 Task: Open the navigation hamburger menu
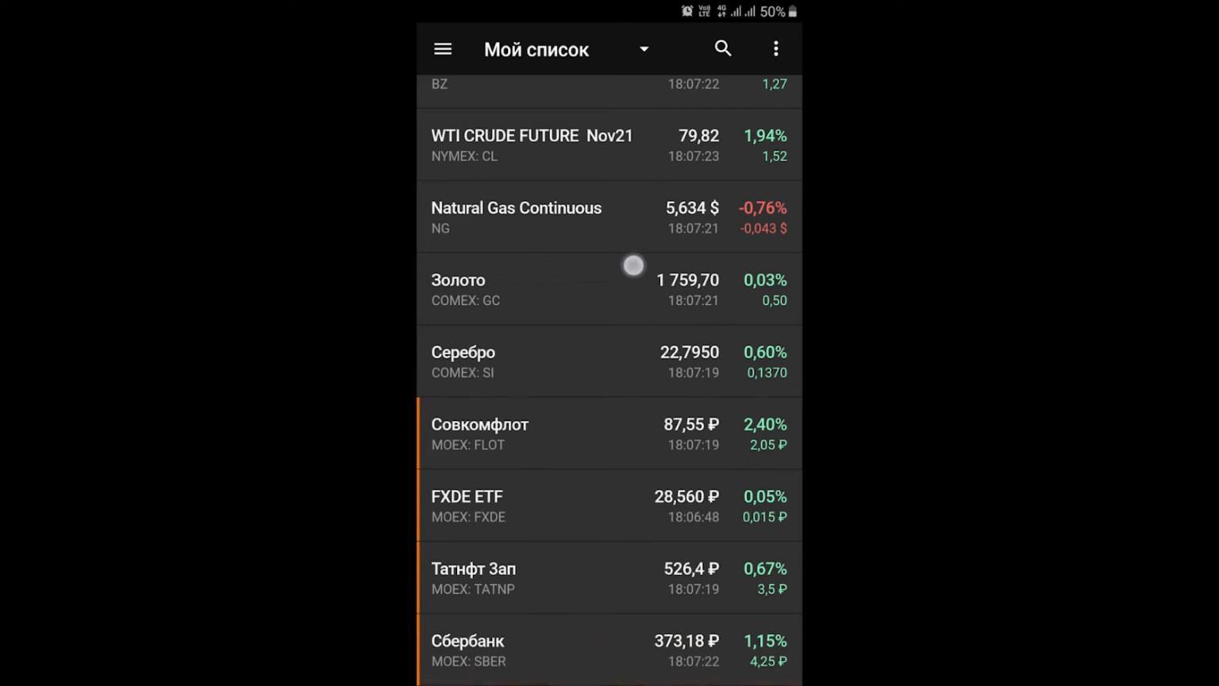click(x=442, y=48)
